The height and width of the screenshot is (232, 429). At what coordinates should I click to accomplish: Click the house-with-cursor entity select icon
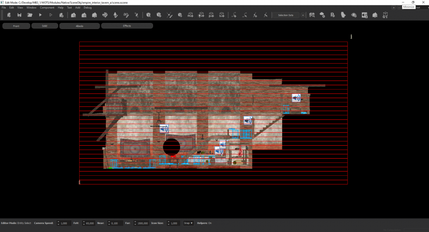73,15
